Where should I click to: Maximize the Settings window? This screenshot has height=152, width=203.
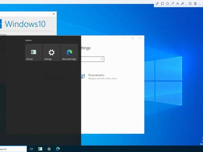[132, 38]
